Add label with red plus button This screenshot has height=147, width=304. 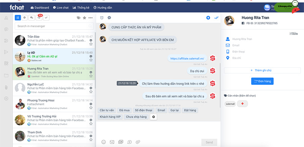[242, 104]
